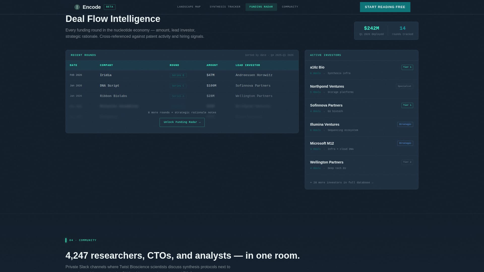Screen dimensions: 484x272
Task: Click Andreessen Horowitz lead investor cell
Action: click(254, 75)
